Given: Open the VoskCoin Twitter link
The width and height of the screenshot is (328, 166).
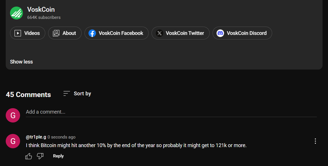Looking at the screenshot, I should click(180, 33).
